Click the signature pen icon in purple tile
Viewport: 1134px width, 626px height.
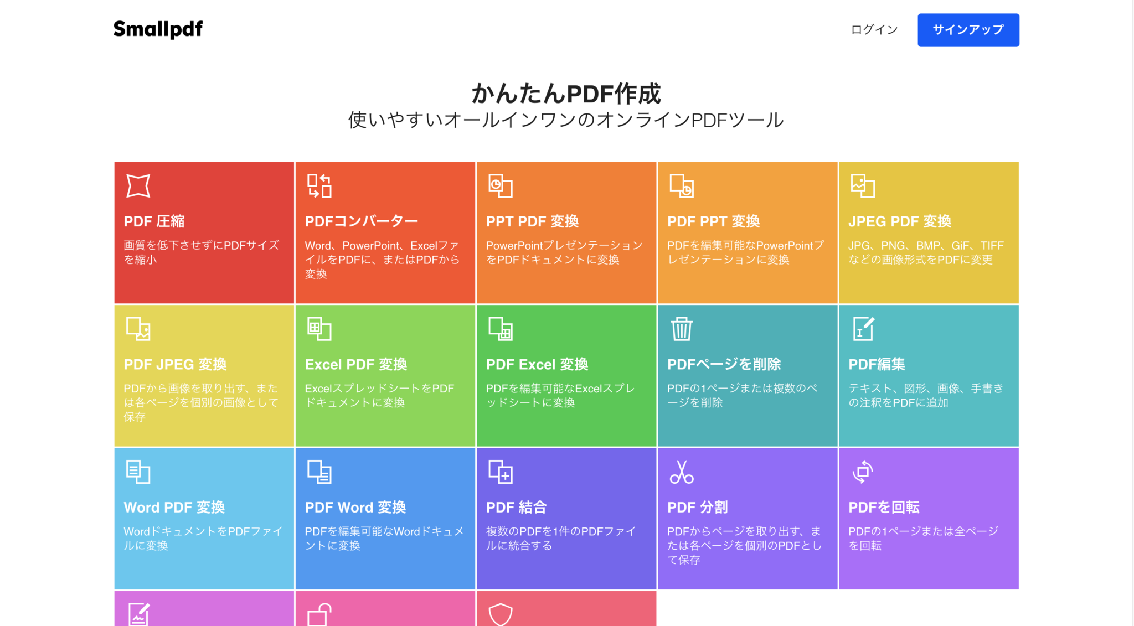(x=138, y=614)
